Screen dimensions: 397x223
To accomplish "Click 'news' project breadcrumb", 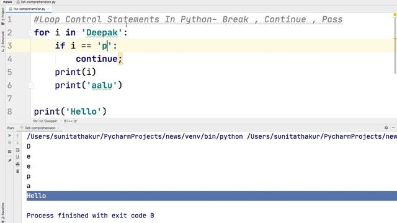I will 7,2.
